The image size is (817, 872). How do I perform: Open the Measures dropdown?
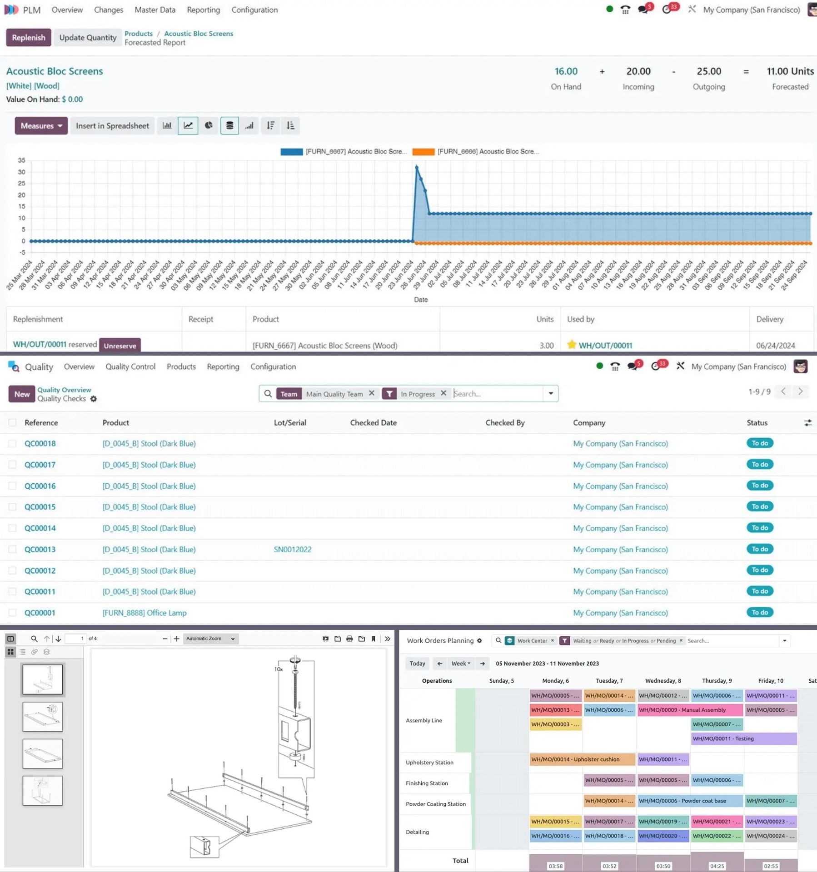tap(40, 126)
